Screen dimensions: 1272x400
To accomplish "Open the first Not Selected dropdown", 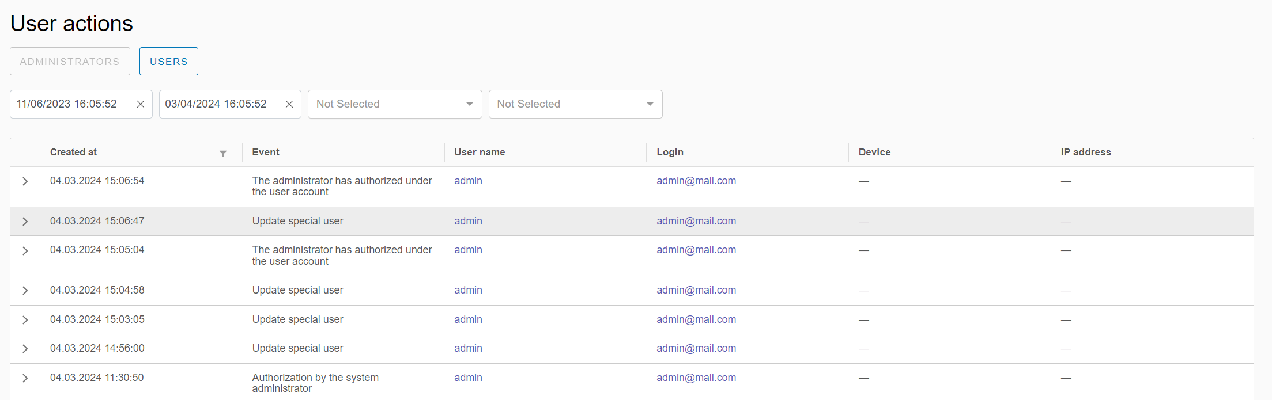I will [394, 104].
